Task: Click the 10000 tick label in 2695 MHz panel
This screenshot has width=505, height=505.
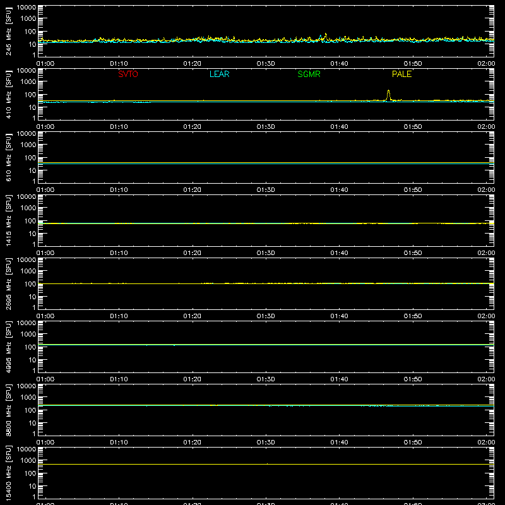Action: tap(27, 260)
